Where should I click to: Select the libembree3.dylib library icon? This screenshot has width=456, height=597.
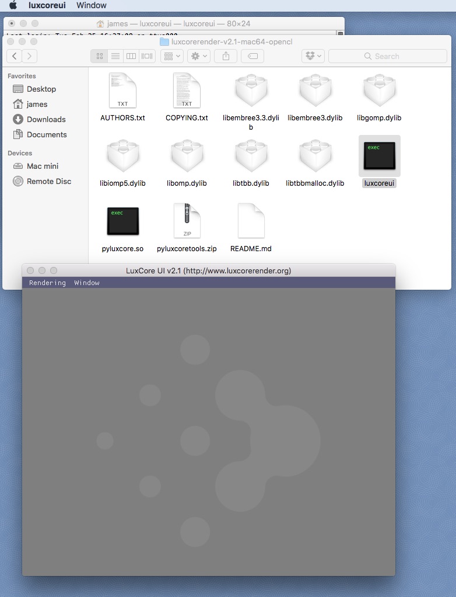point(315,91)
